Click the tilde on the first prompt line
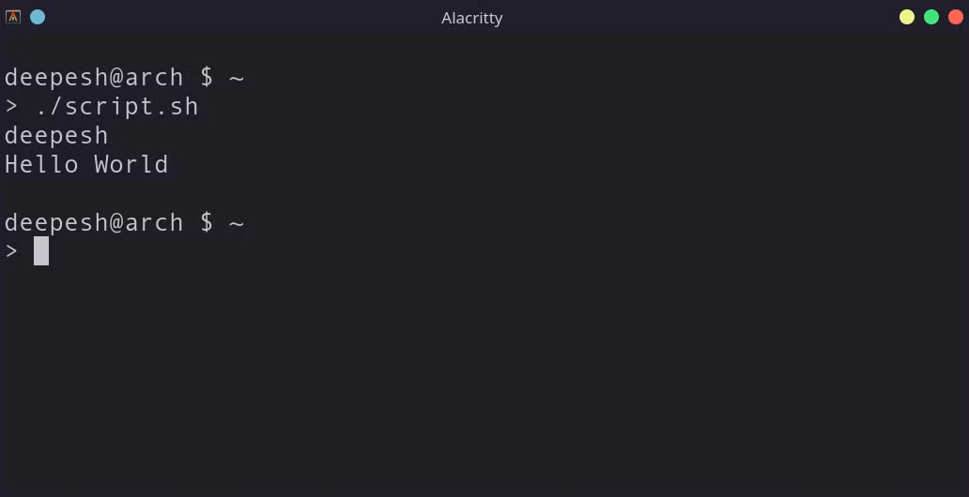Viewport: 969px width, 497px height. (237, 79)
